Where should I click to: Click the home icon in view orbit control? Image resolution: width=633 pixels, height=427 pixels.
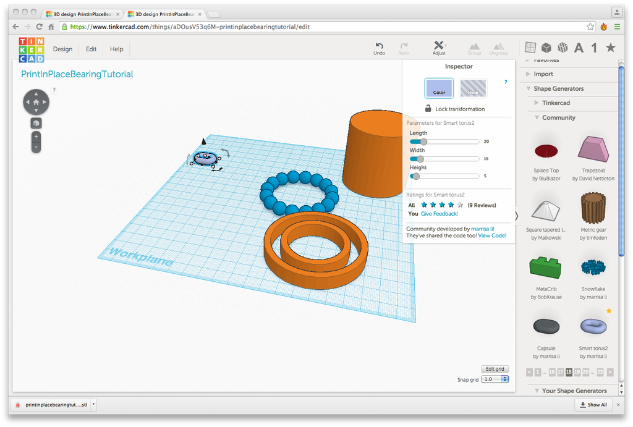(36, 102)
